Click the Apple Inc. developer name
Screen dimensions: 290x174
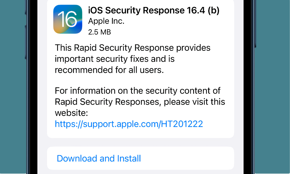pos(106,21)
